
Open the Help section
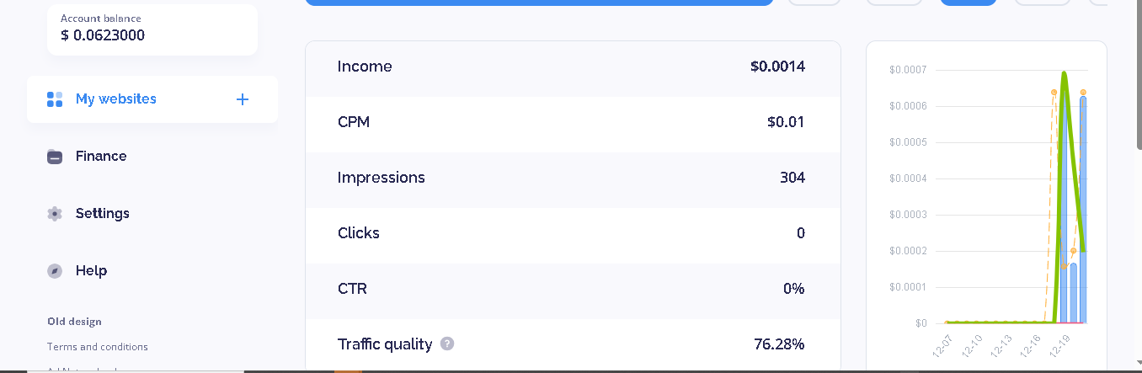pyautogui.click(x=91, y=271)
